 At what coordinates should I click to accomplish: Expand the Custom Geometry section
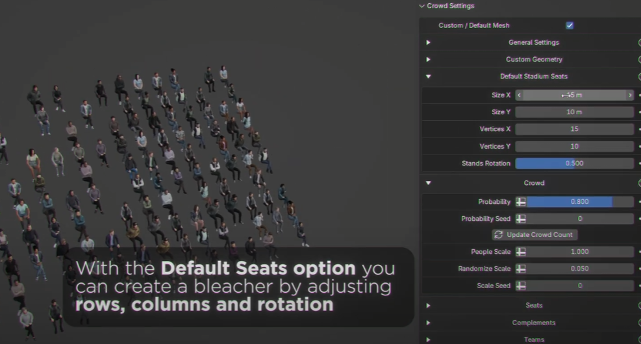coord(428,60)
